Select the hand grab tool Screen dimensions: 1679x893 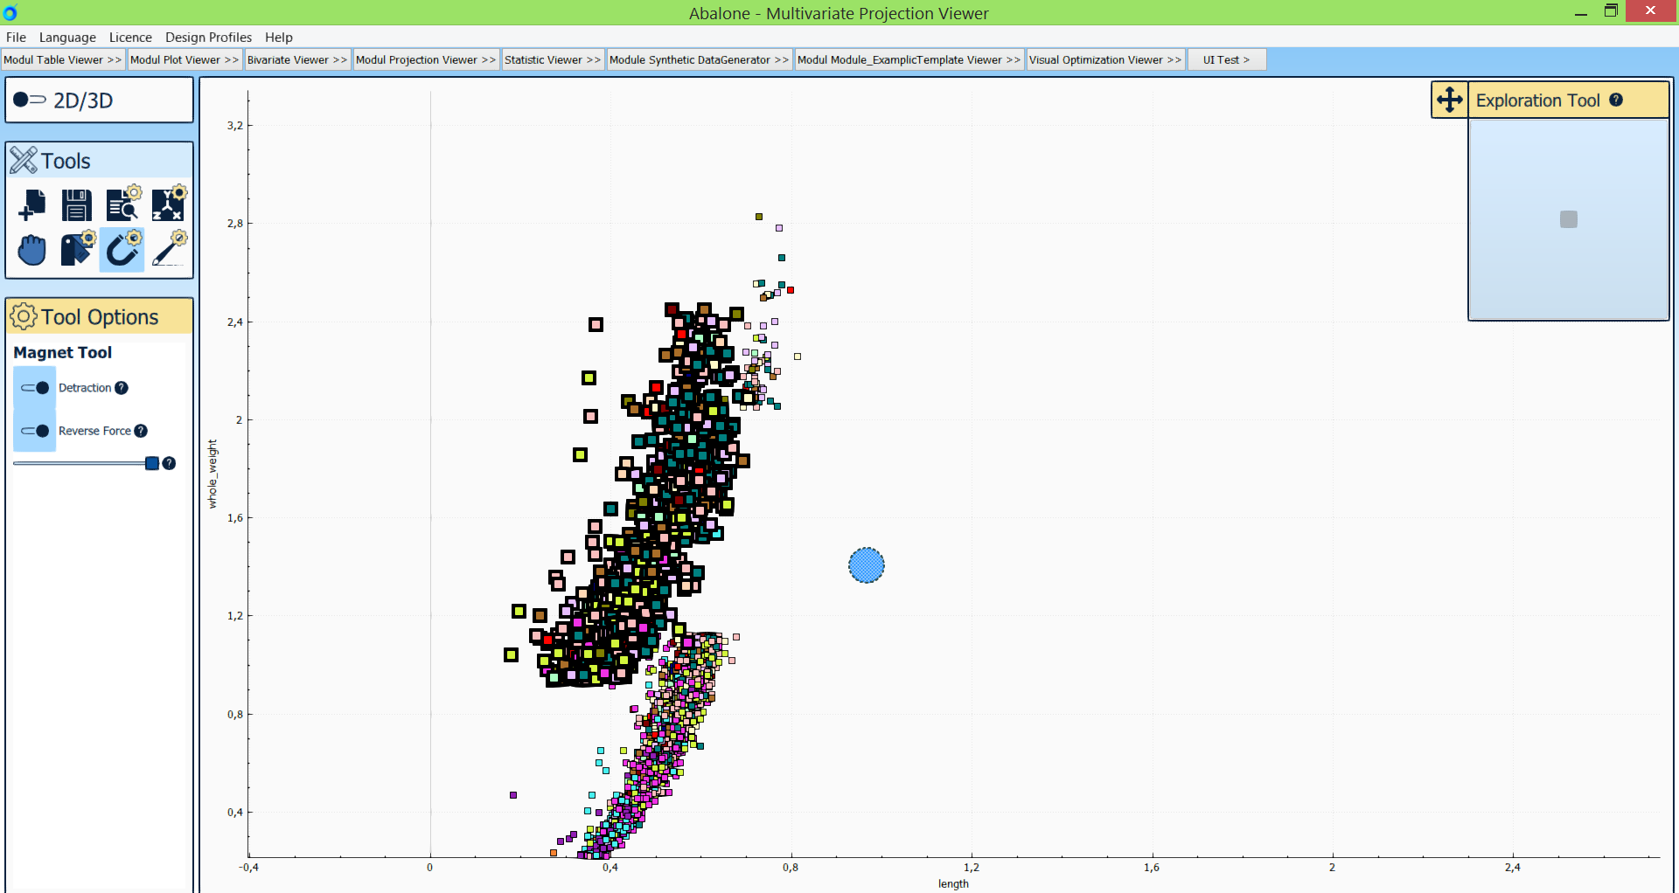pos(32,250)
